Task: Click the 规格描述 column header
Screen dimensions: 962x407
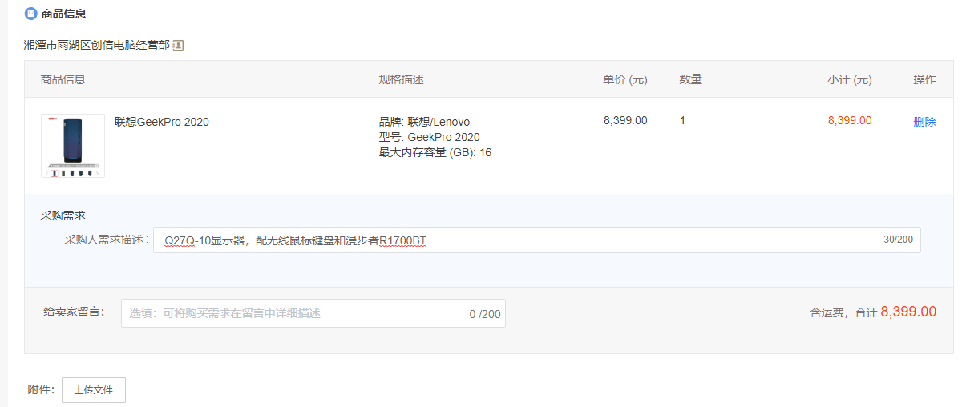Action: tap(401, 79)
